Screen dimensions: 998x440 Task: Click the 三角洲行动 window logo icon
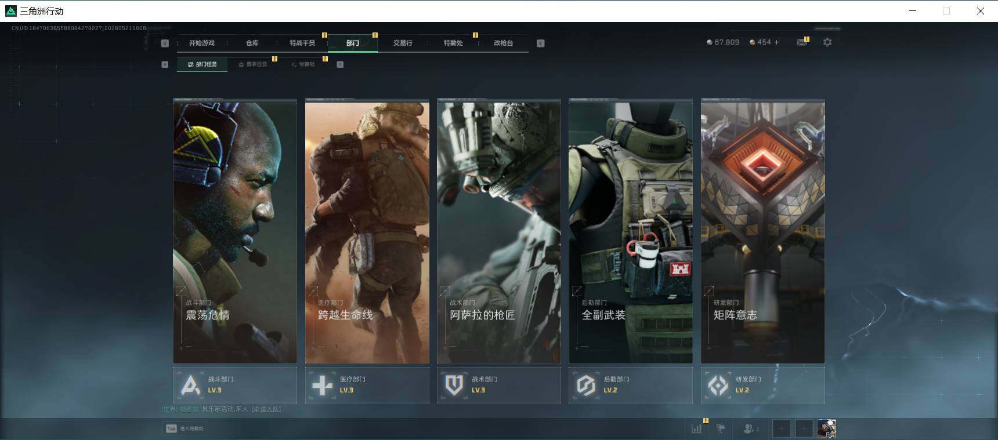[x=10, y=11]
